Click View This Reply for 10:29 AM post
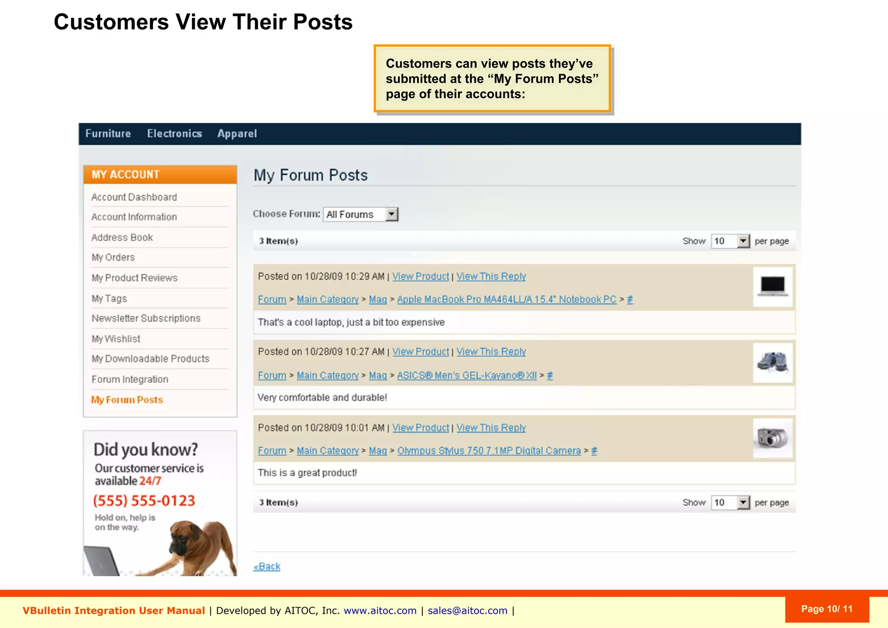Image resolution: width=888 pixels, height=628 pixels. pos(491,276)
